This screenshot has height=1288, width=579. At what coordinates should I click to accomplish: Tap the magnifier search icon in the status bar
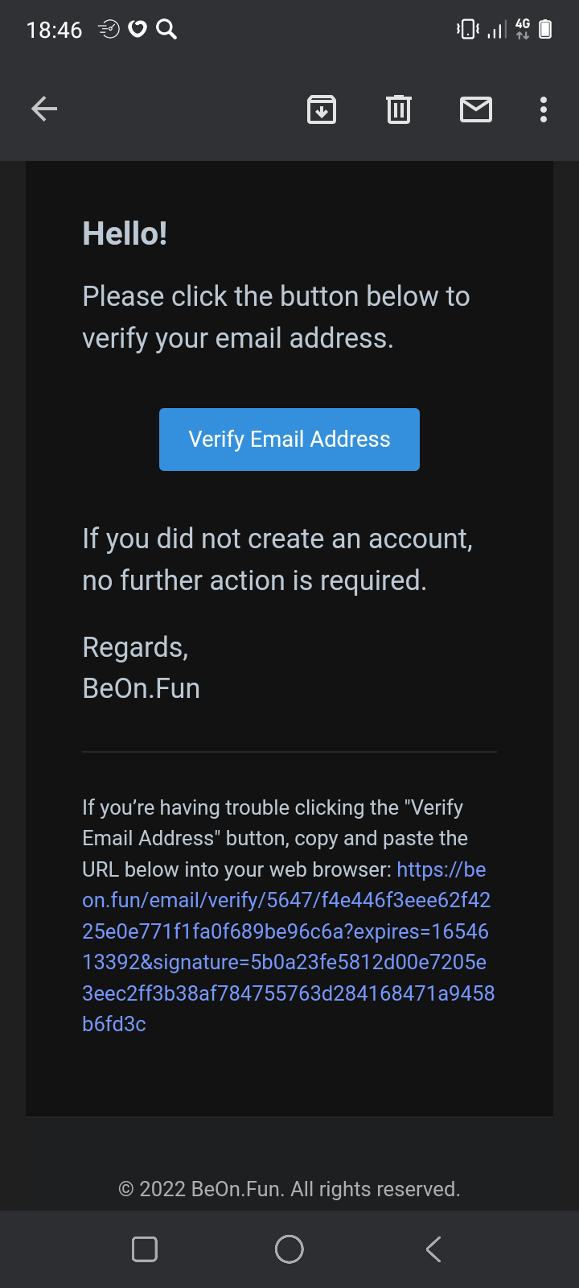[166, 30]
